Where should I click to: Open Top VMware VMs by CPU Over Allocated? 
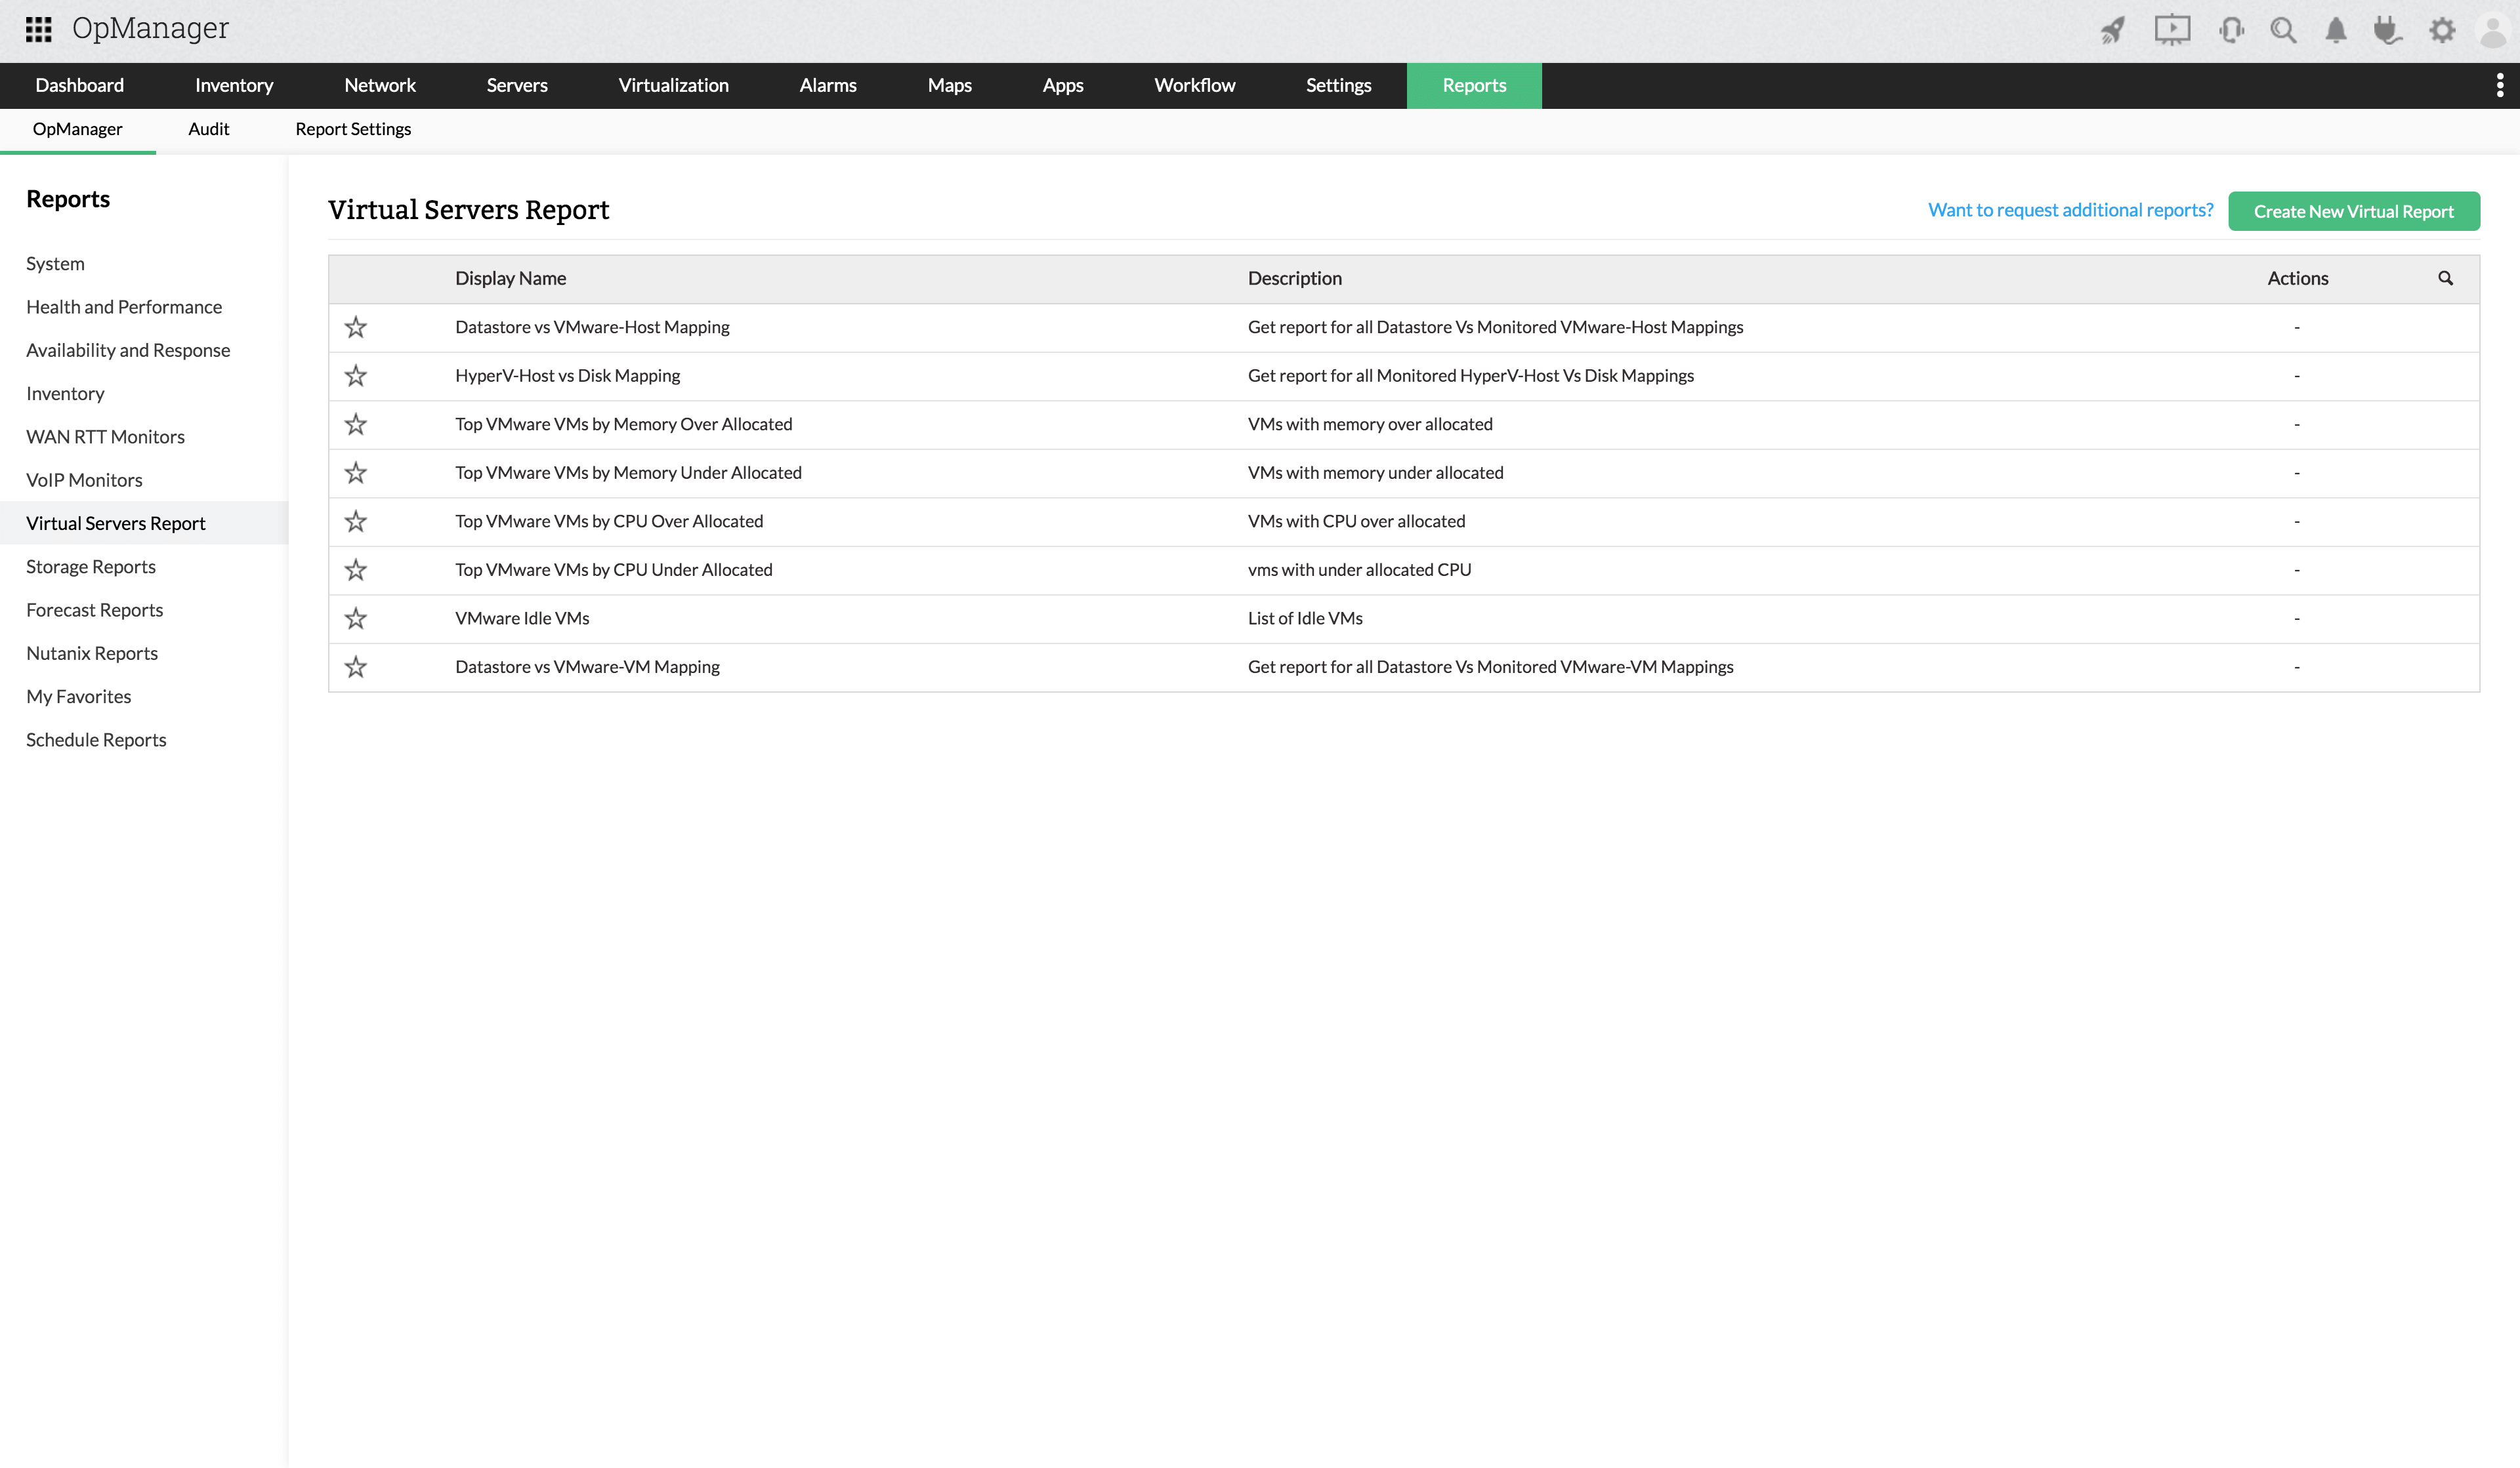click(x=608, y=521)
